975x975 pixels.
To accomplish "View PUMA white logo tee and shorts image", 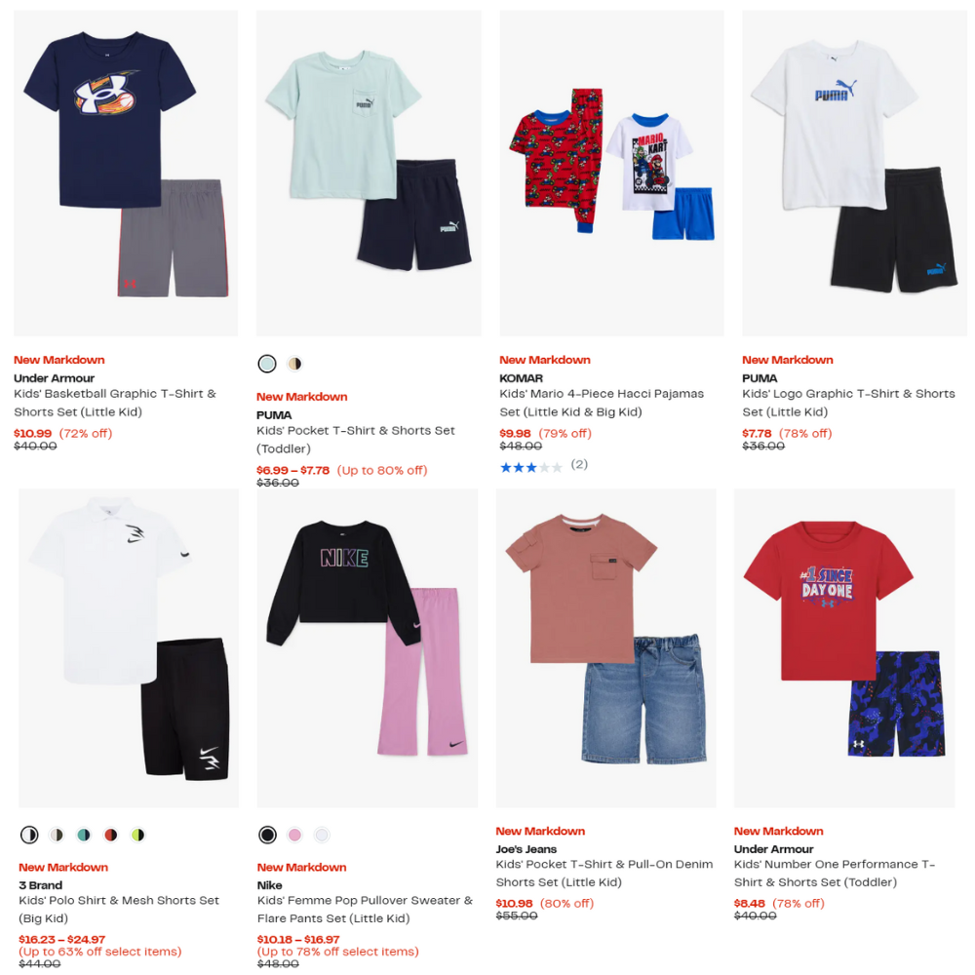I will (854, 173).
